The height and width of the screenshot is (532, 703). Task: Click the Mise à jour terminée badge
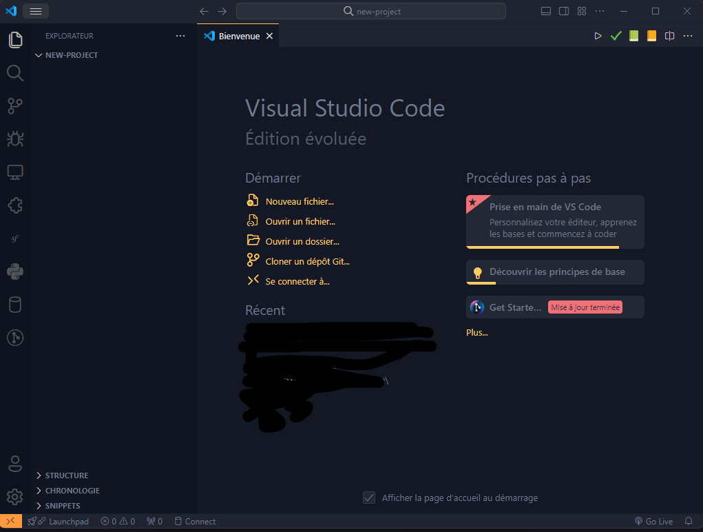coord(585,307)
